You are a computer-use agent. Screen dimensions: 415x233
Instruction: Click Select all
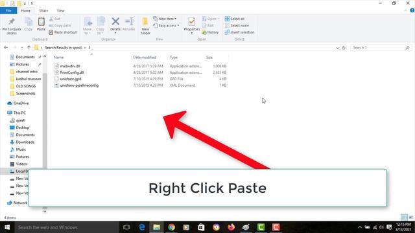pyautogui.click(x=235, y=19)
